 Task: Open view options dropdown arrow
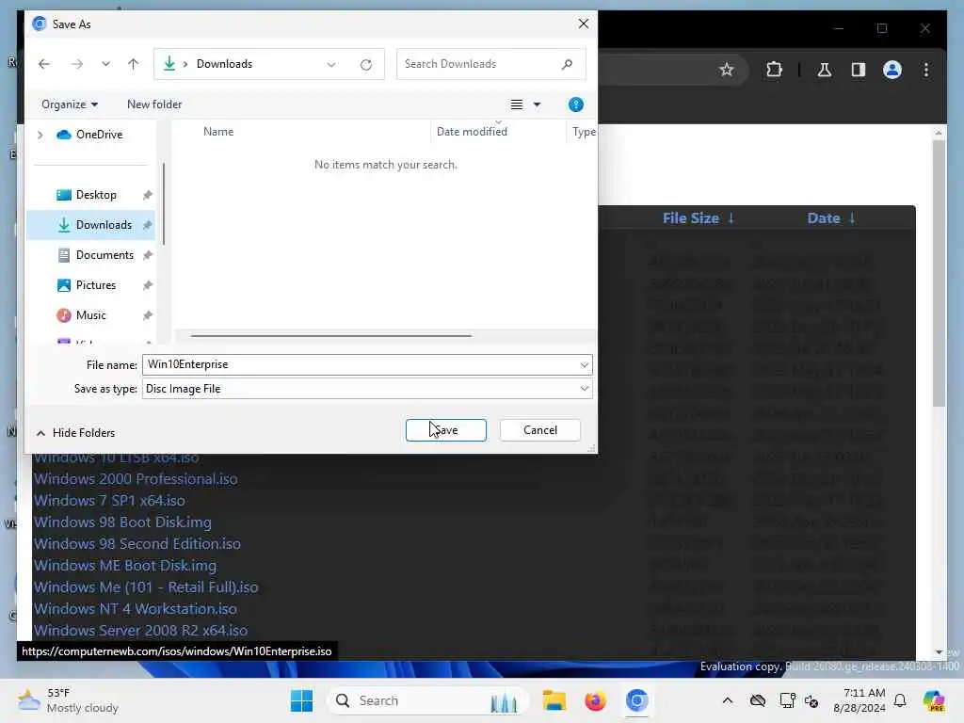(538, 105)
